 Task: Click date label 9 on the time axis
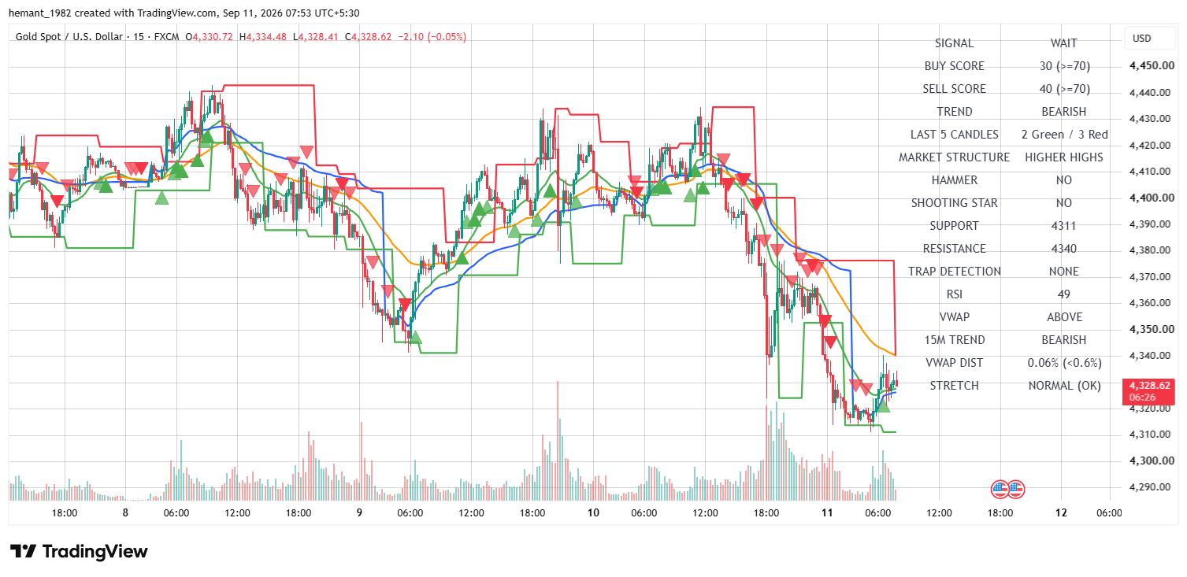(x=359, y=512)
